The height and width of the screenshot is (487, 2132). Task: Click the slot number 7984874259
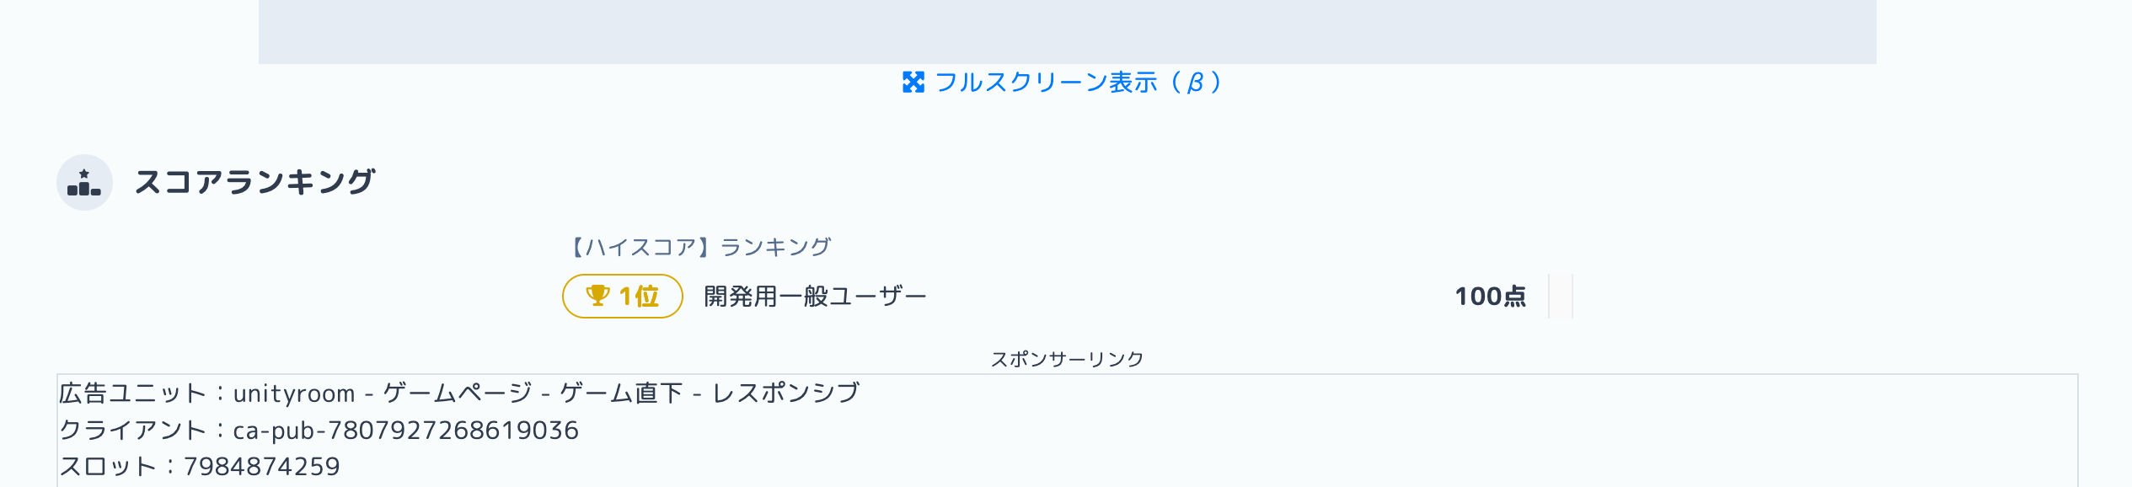tap(262, 467)
